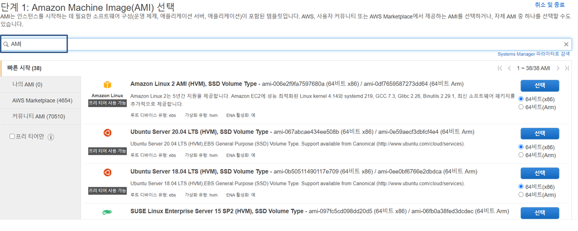Viewport: 578px width, 231px height.
Task: Click the Amazon Linux logo icon
Action: coord(107,85)
